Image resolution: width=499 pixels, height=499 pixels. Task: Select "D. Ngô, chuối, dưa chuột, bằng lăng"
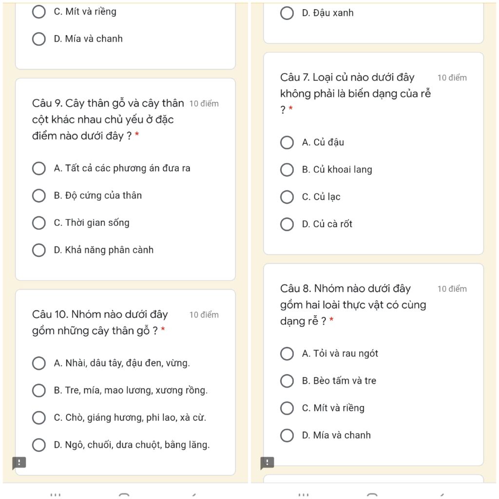[39, 445]
